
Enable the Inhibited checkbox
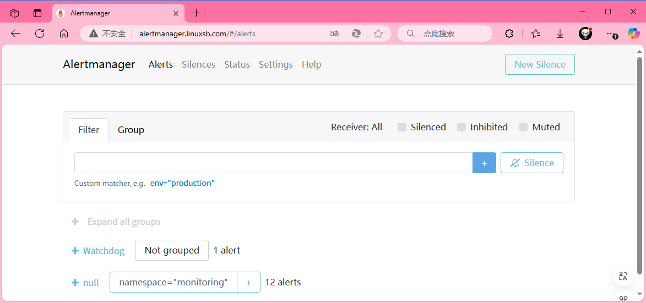462,128
